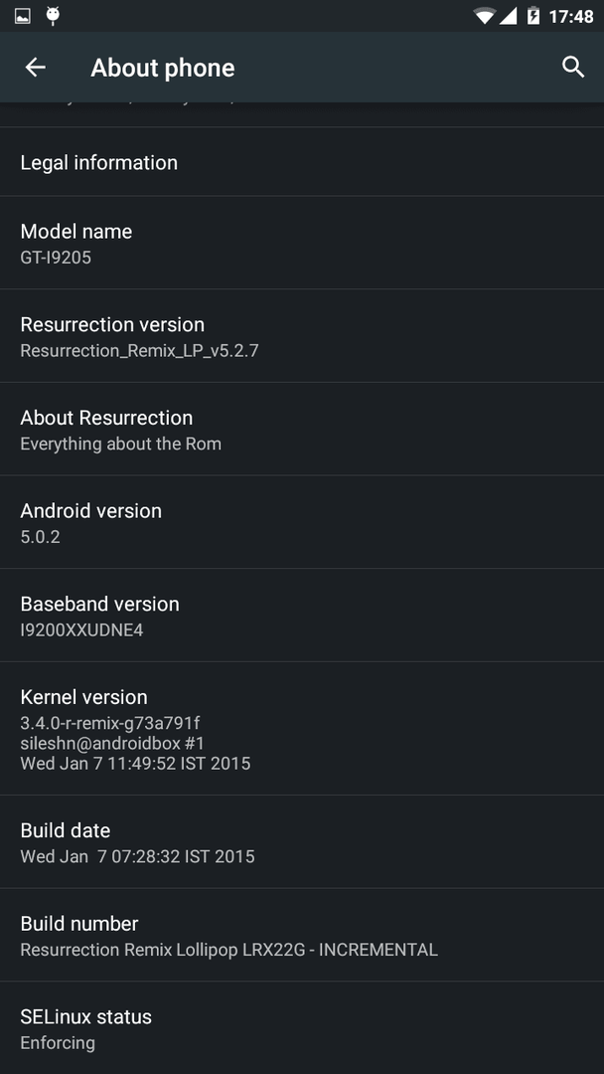The image size is (604, 1074).
Task: Tap the cellular signal status icon
Action: pos(509,16)
